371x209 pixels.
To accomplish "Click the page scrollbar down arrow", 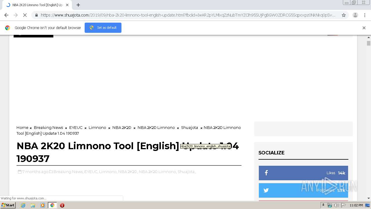I will click(x=369, y=198).
